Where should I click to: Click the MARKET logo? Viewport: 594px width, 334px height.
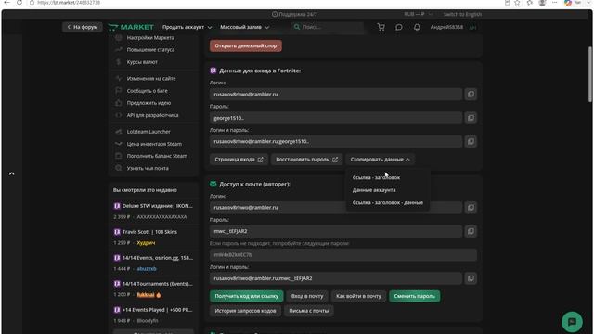pos(131,27)
